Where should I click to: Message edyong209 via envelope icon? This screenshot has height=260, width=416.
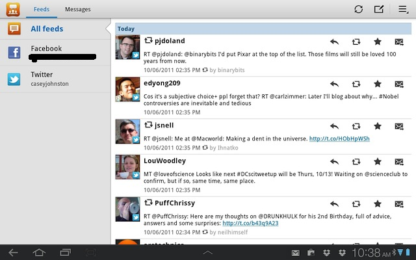tap(399, 84)
